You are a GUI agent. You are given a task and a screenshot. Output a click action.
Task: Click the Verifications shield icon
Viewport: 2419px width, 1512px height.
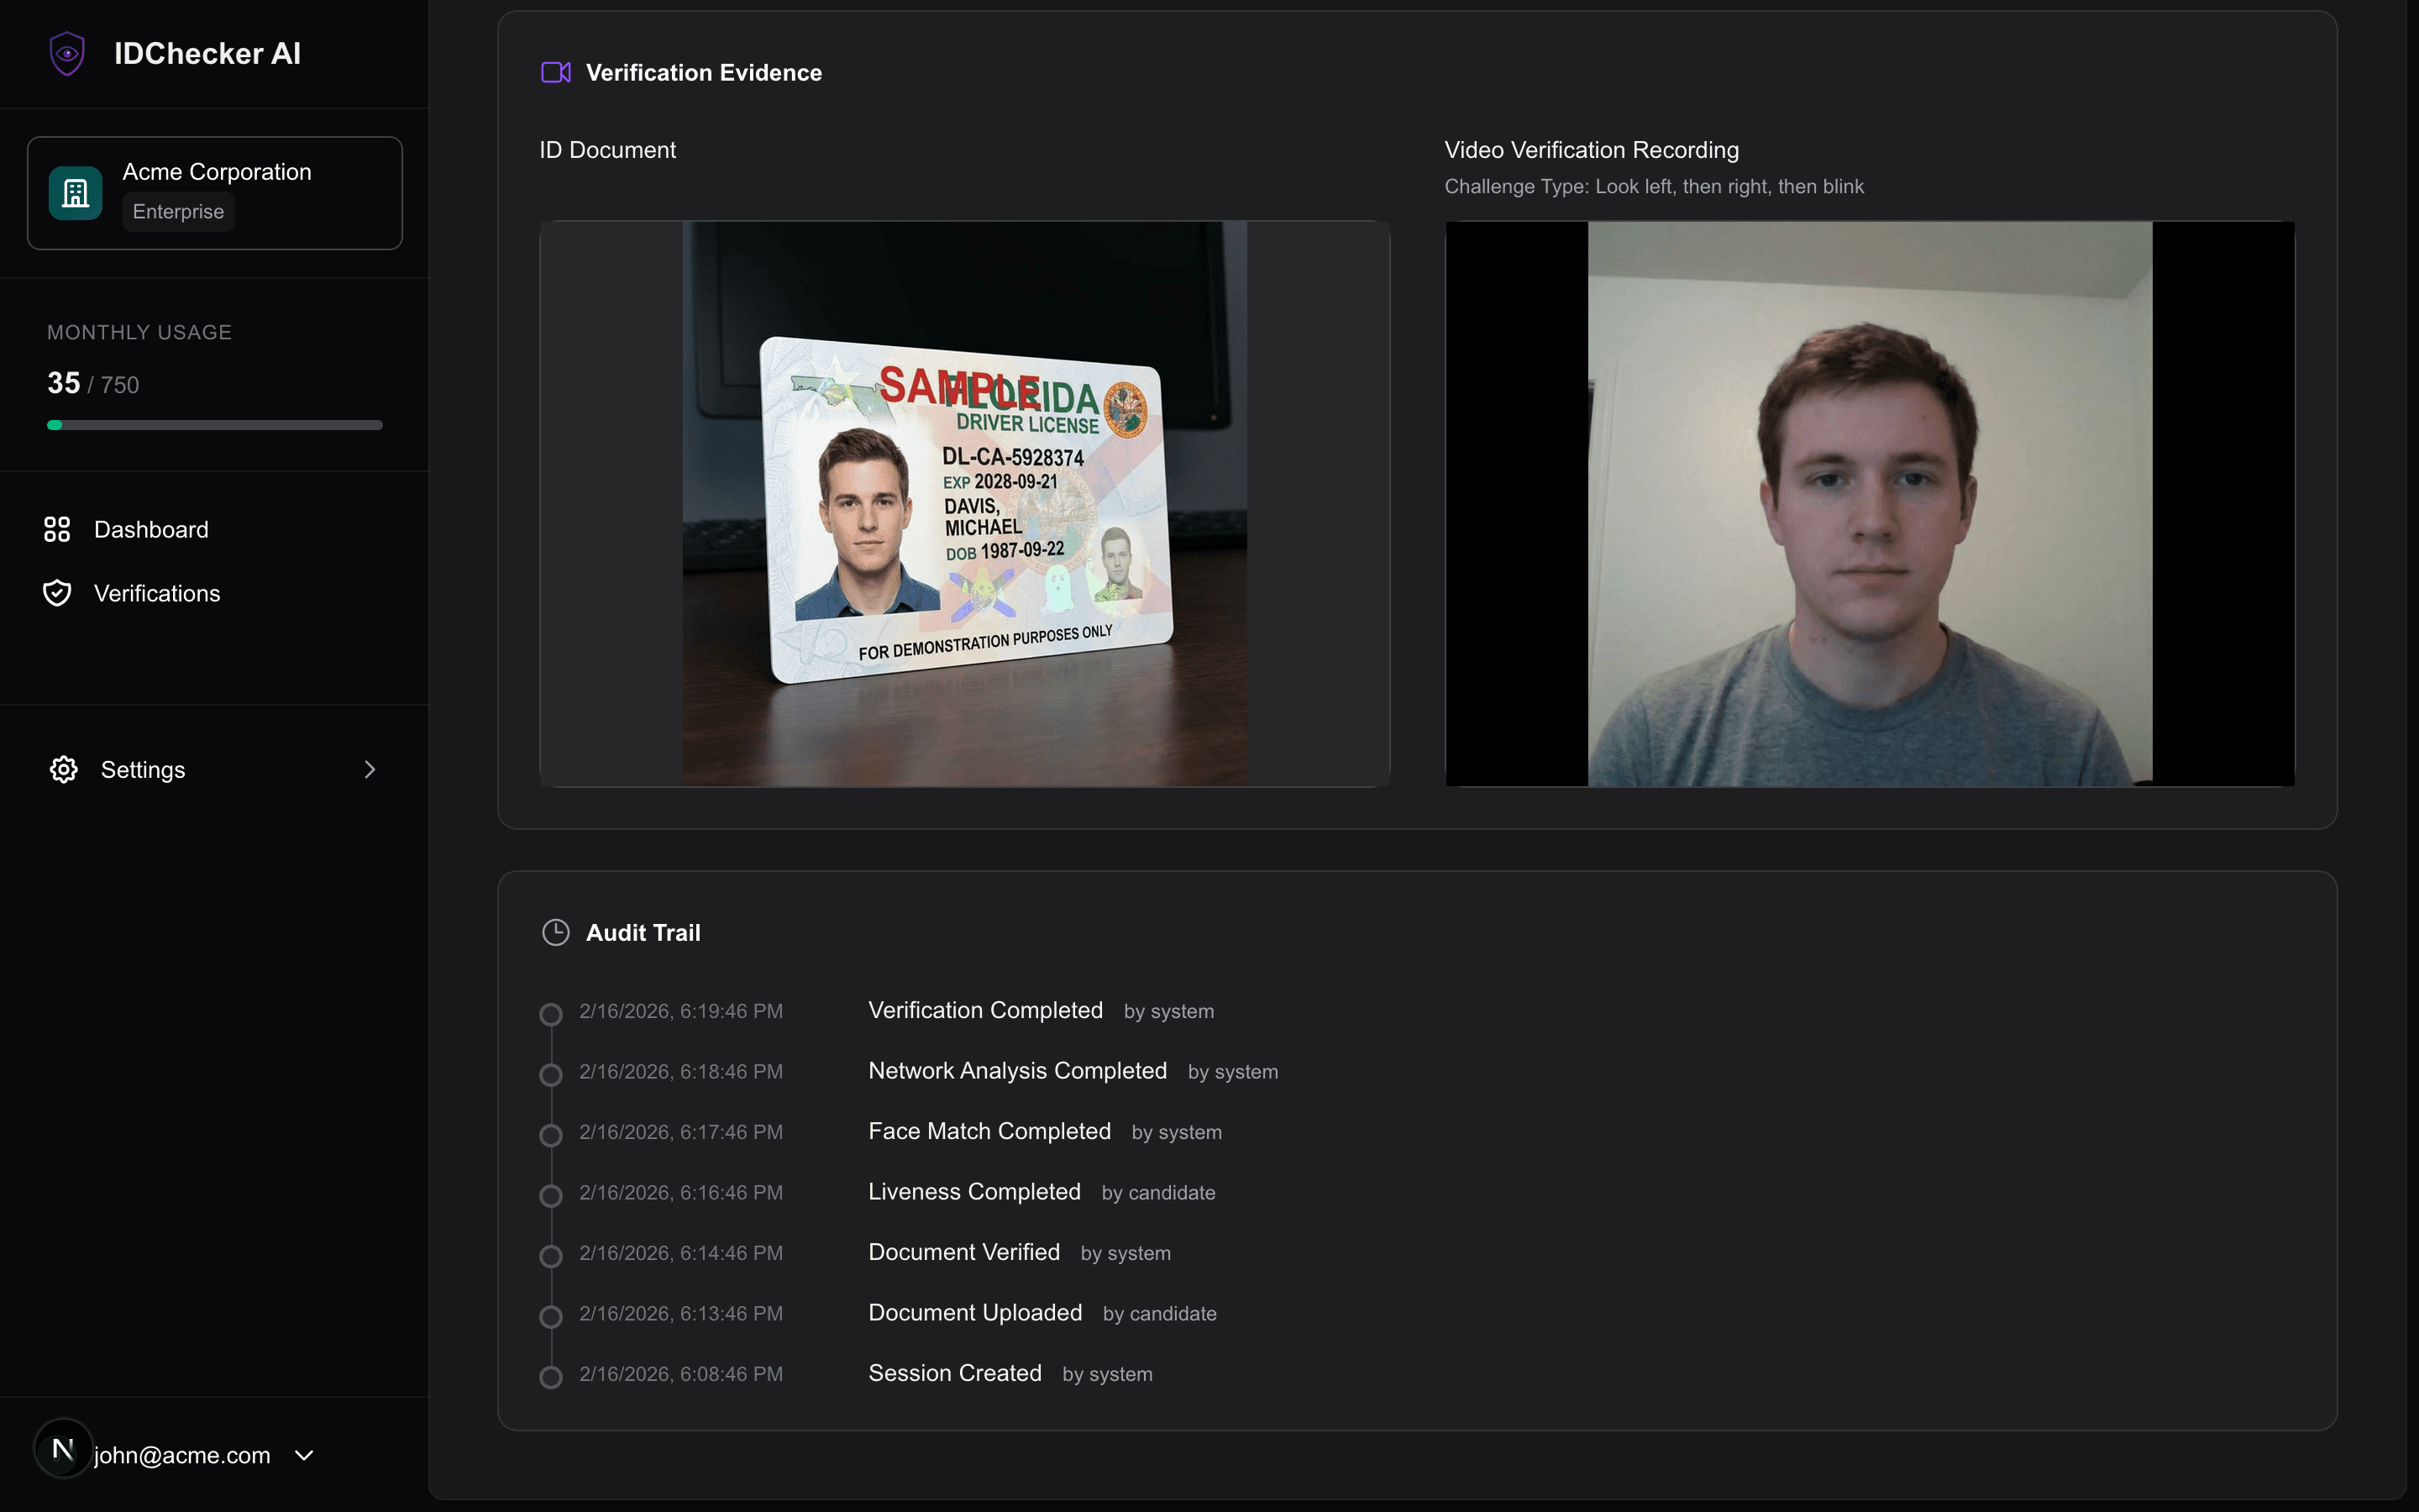pos(57,592)
